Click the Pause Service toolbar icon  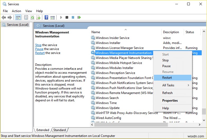pyautogui.click(x=73, y=17)
